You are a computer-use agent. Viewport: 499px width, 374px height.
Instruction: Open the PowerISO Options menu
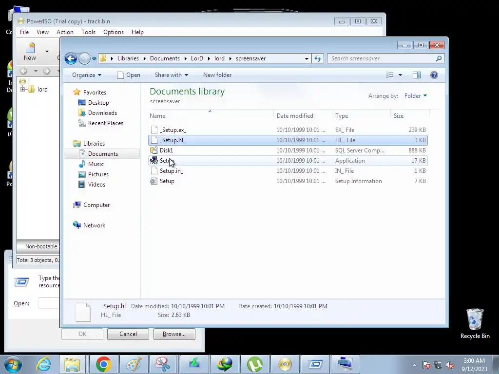coord(113,32)
